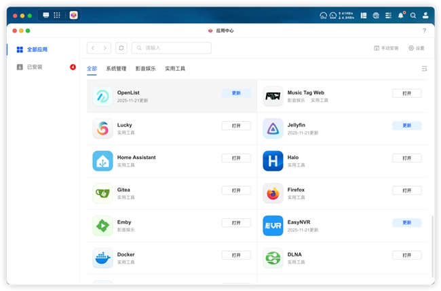Open Gitea with its 打开 button
The image size is (441, 291).
point(236,190)
